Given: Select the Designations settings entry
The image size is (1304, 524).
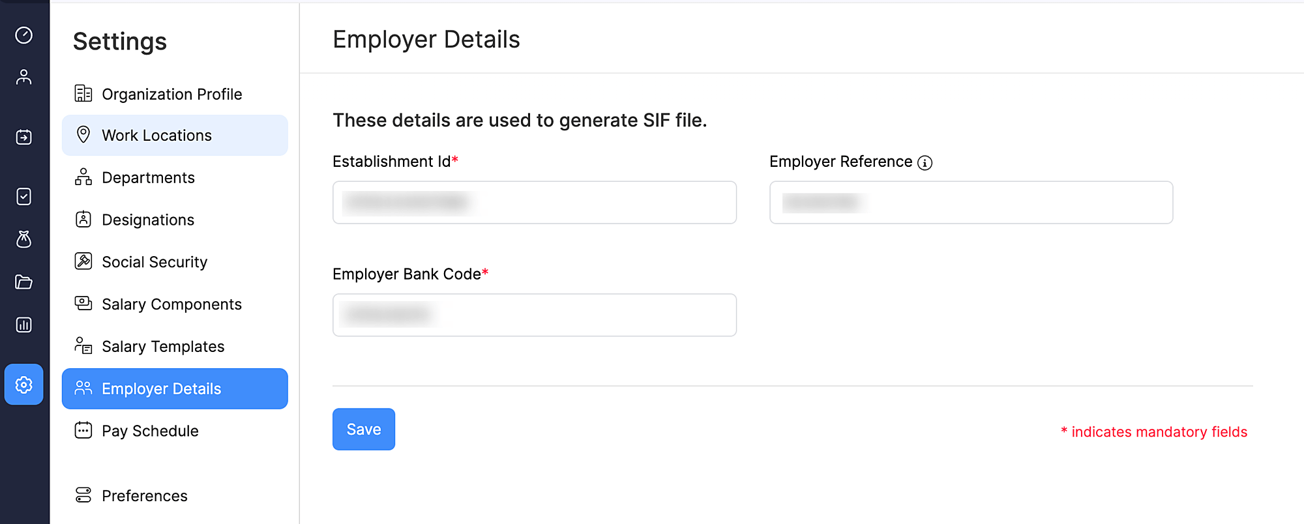Looking at the screenshot, I should 148,220.
